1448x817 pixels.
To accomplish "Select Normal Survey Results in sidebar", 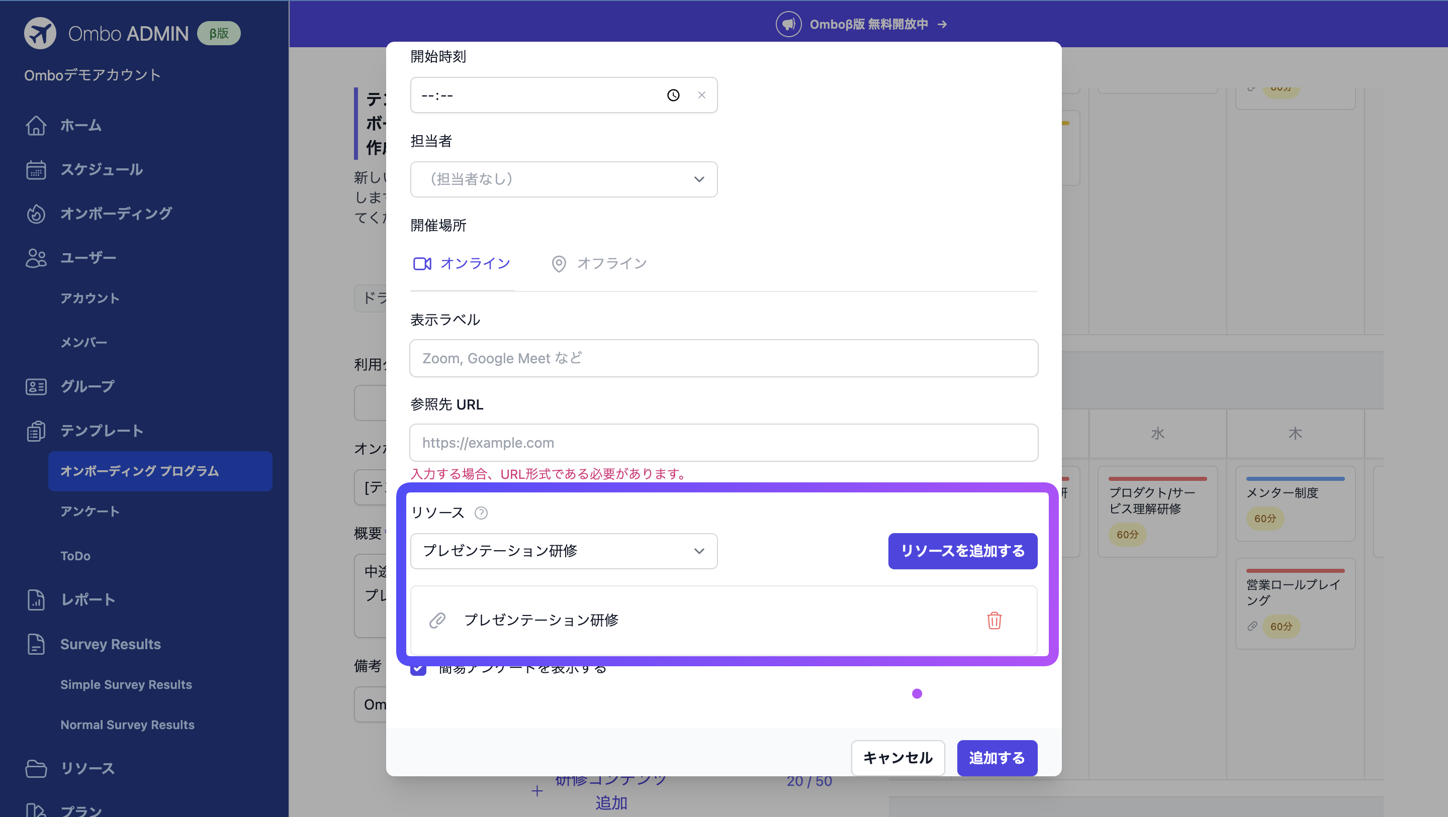I will [127, 725].
